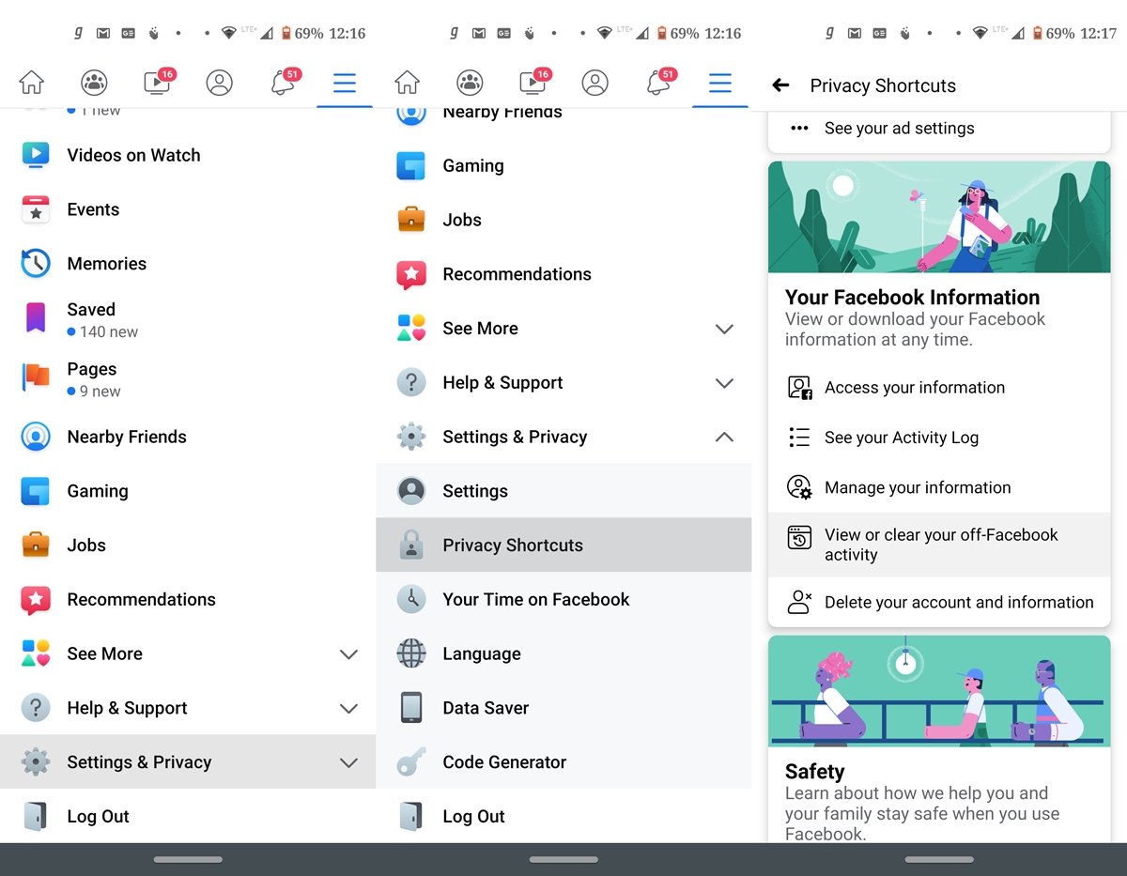Tap the Your Facebook Information heading
The width and height of the screenshot is (1127, 876).
[913, 298]
